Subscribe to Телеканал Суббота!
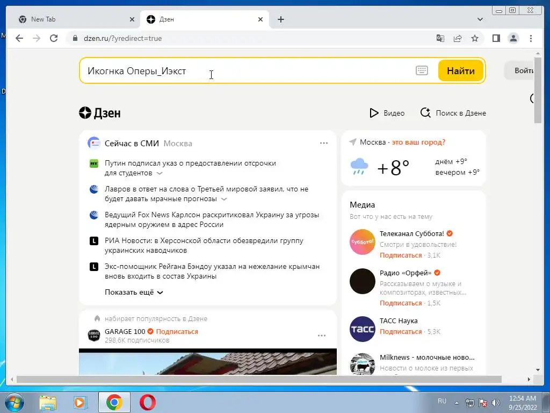550x413 pixels. point(401,255)
